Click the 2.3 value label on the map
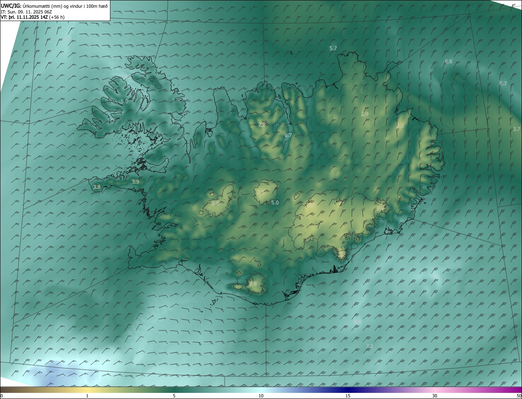 pyautogui.click(x=400, y=126)
